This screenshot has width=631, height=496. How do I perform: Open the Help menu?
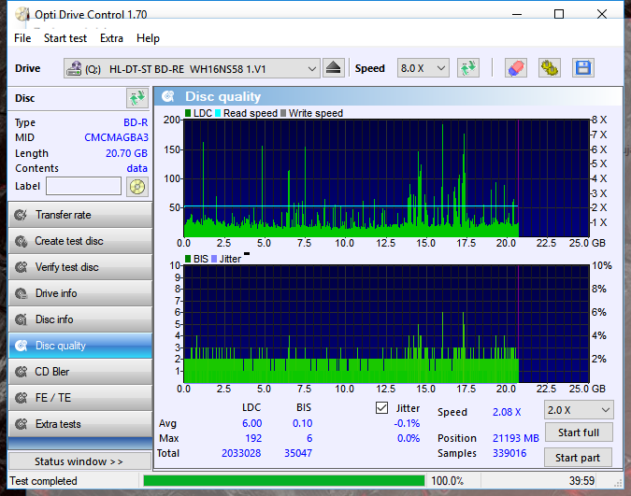[148, 38]
